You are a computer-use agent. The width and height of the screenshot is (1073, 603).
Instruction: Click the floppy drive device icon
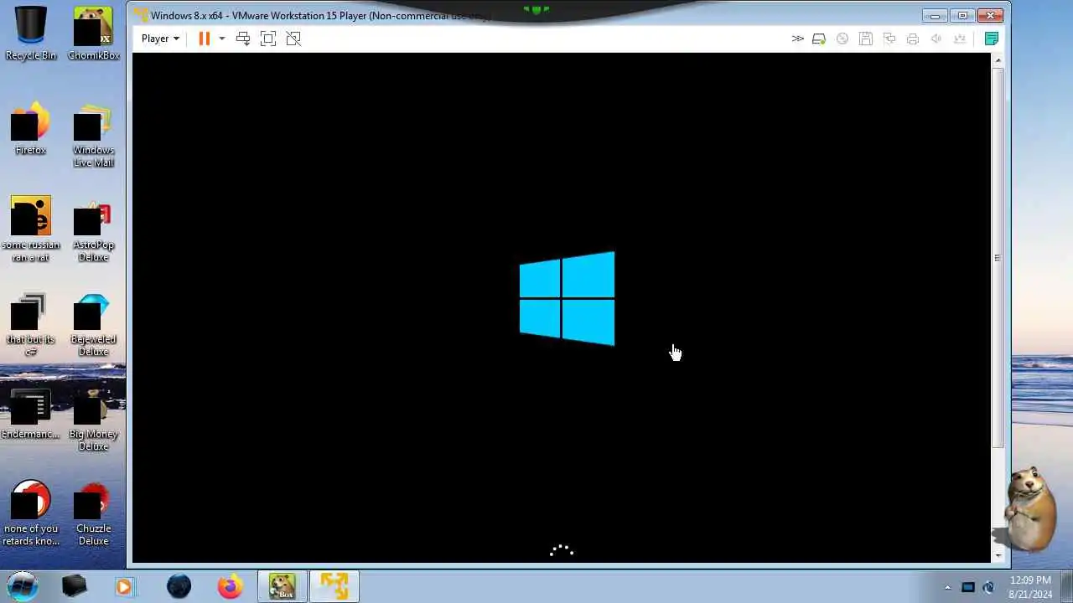866,39
